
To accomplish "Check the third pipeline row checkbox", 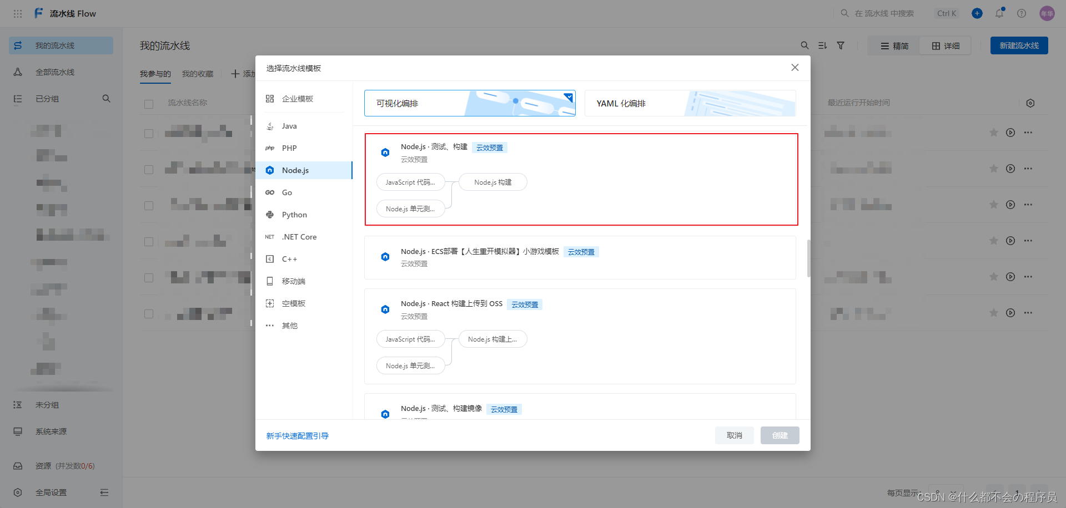I will tap(149, 206).
